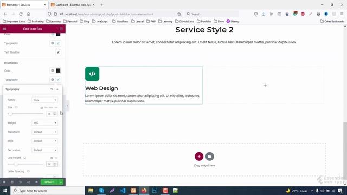Switch Size responsive device mode icon
Screen dimensions: 347x195
[16, 107]
